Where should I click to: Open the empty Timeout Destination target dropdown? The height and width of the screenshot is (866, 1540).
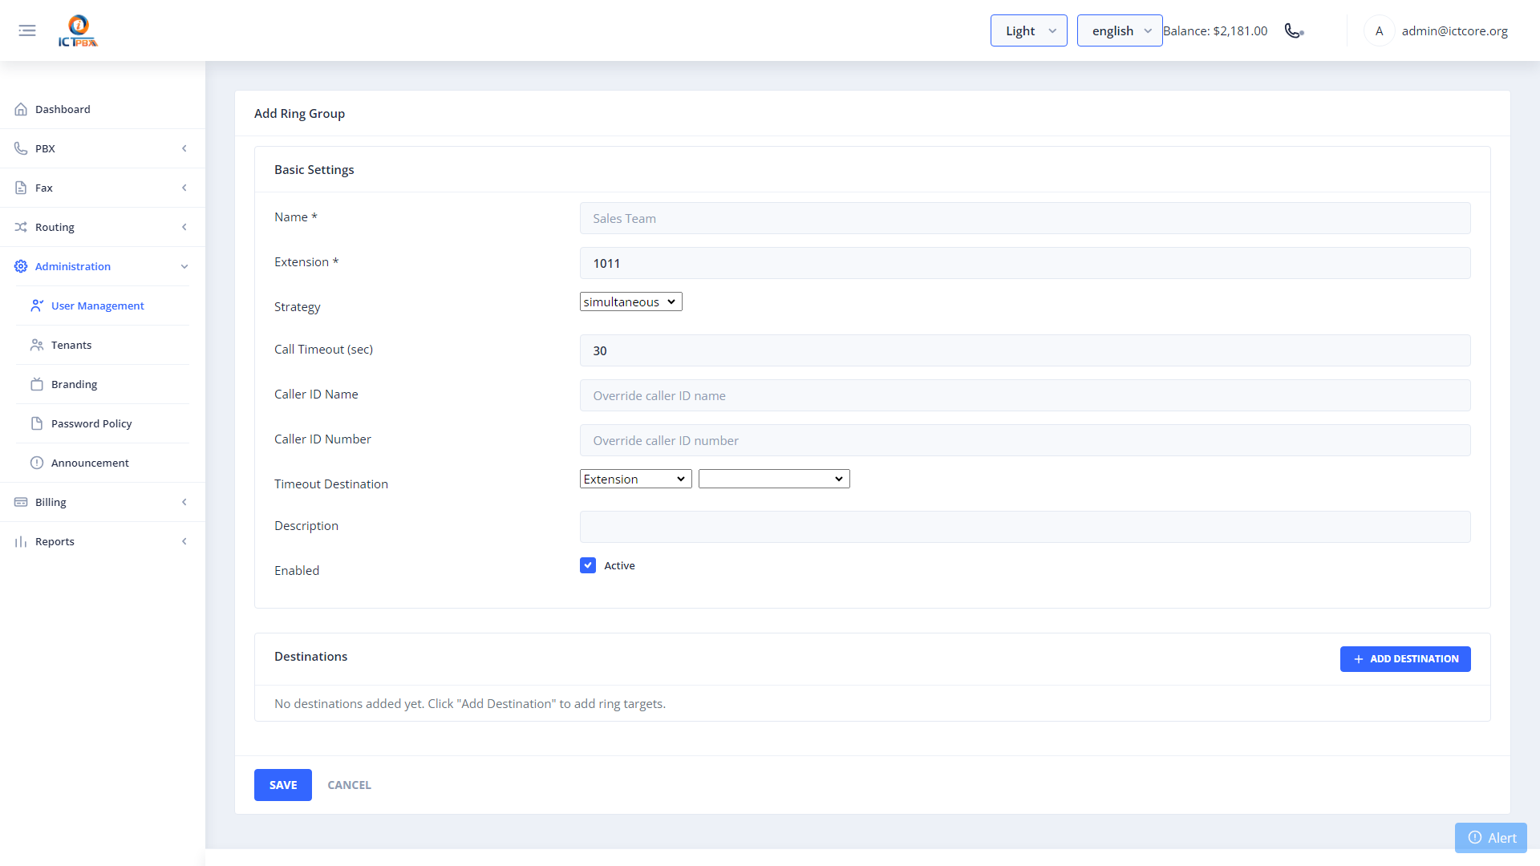pyautogui.click(x=774, y=479)
